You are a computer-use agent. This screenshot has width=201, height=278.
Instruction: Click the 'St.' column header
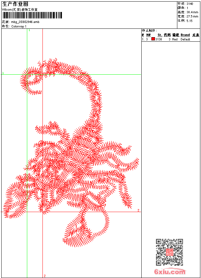[160, 35]
